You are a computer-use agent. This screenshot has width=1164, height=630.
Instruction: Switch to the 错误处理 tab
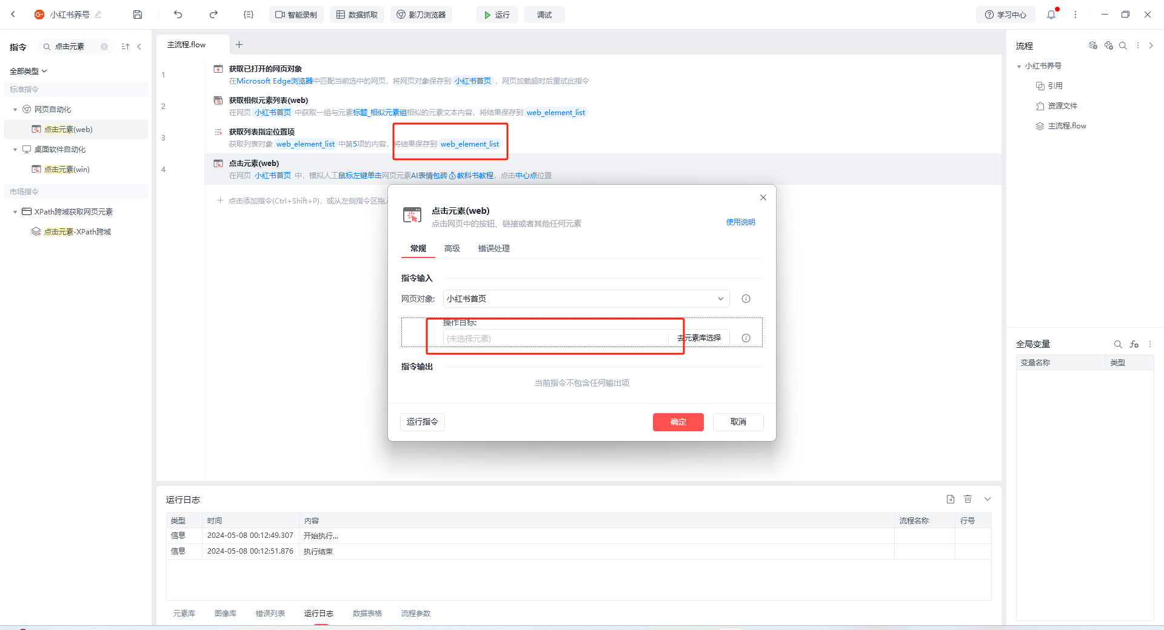(x=494, y=248)
